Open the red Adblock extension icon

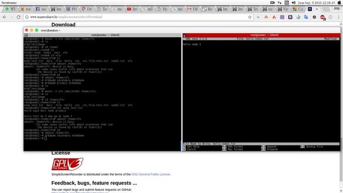[323, 17]
